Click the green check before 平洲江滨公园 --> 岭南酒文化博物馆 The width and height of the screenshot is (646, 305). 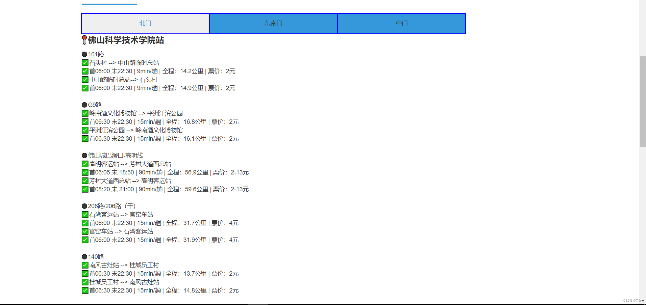coord(85,130)
